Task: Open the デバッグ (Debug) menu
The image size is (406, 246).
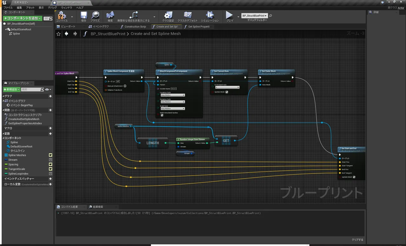Action: coord(52,7)
